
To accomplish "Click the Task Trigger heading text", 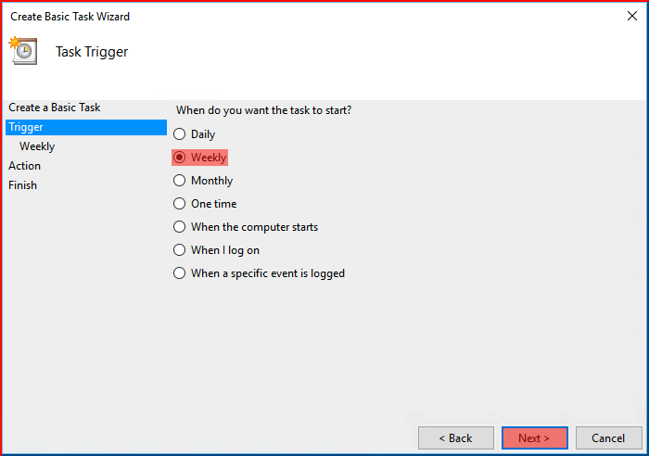I will point(92,52).
